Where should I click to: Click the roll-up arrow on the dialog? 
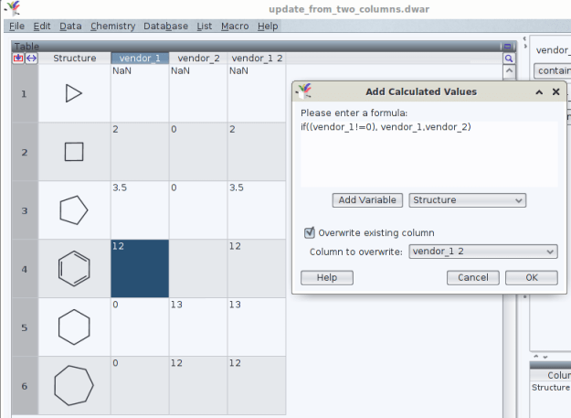coord(540,92)
